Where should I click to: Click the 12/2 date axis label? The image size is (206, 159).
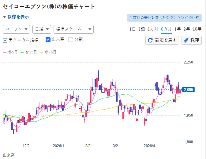[x=26, y=146]
